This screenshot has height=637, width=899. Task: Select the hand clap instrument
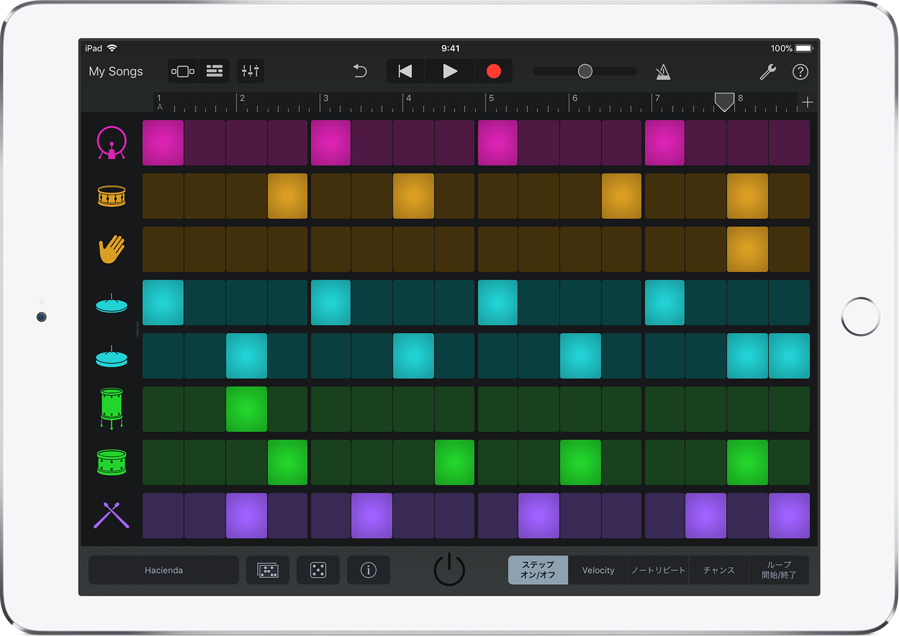(x=111, y=249)
